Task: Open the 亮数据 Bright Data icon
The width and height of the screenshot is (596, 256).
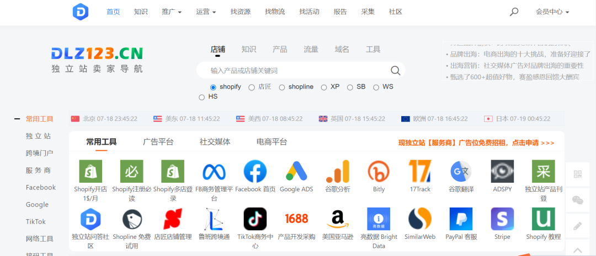Action: (379, 219)
